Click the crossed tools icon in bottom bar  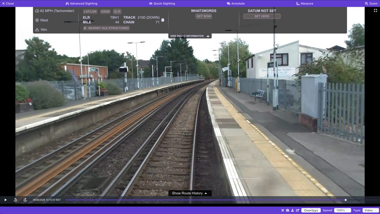click(x=282, y=210)
